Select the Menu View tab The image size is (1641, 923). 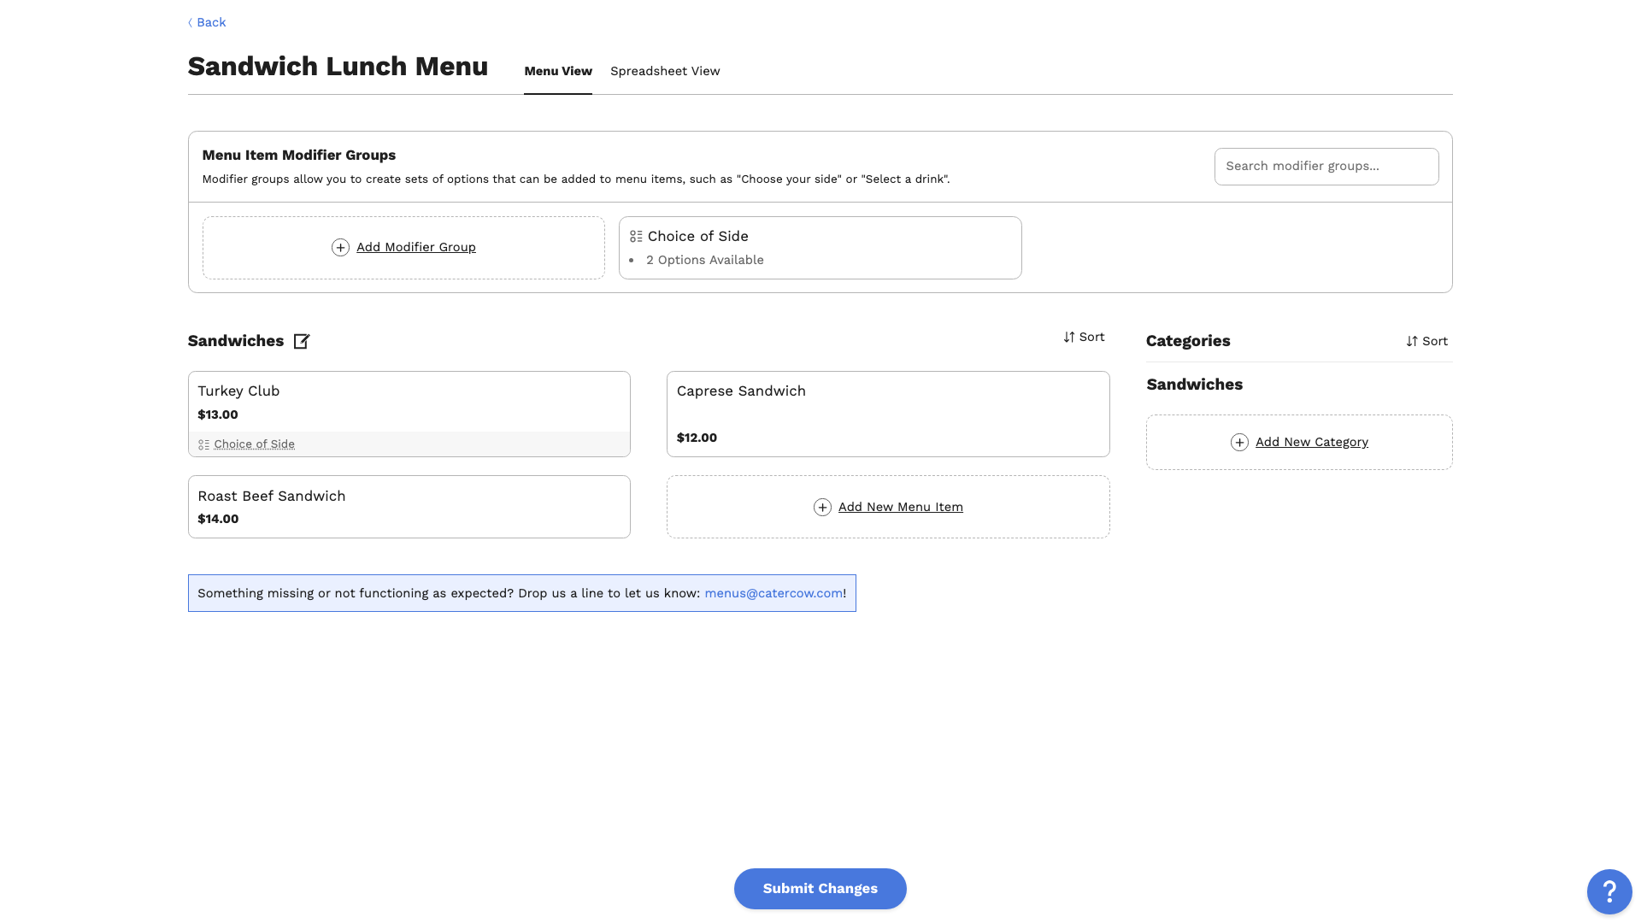point(558,71)
